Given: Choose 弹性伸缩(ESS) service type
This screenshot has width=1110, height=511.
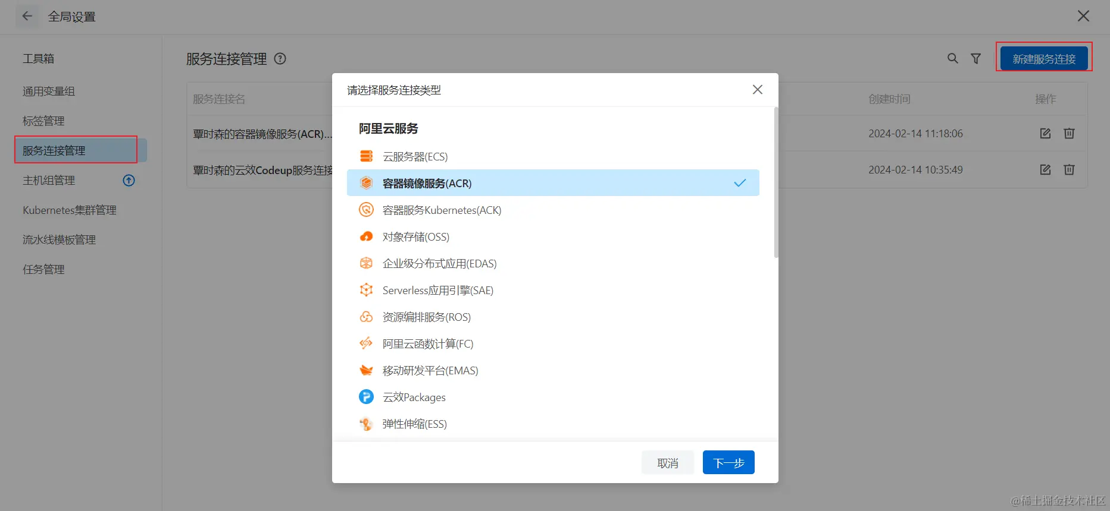Looking at the screenshot, I should pyautogui.click(x=553, y=424).
